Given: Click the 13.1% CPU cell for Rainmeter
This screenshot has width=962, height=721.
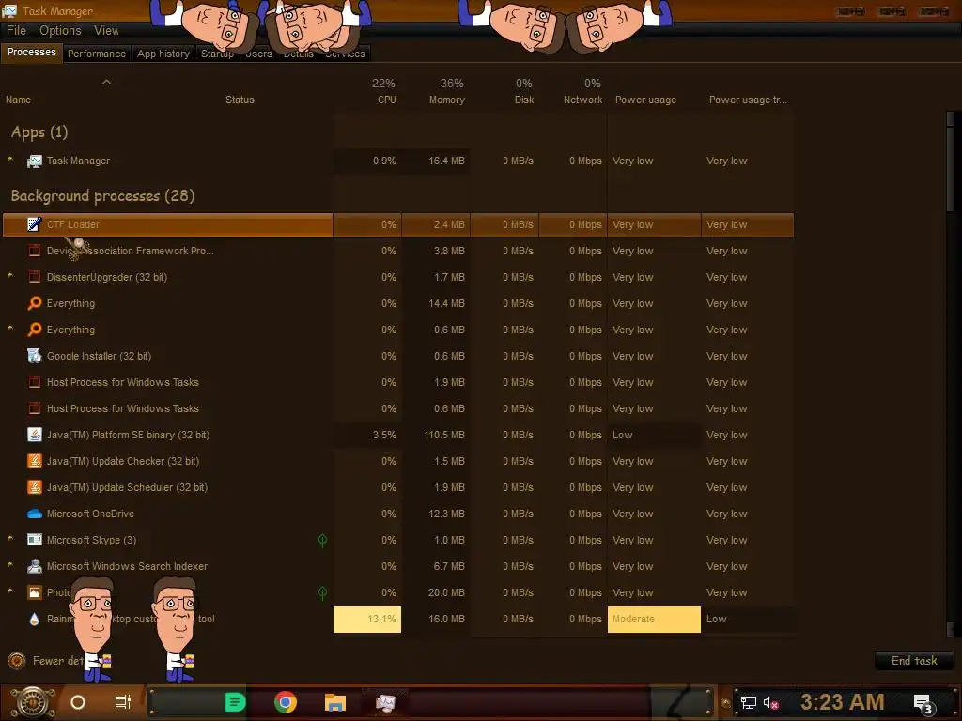Looking at the screenshot, I should [x=367, y=620].
